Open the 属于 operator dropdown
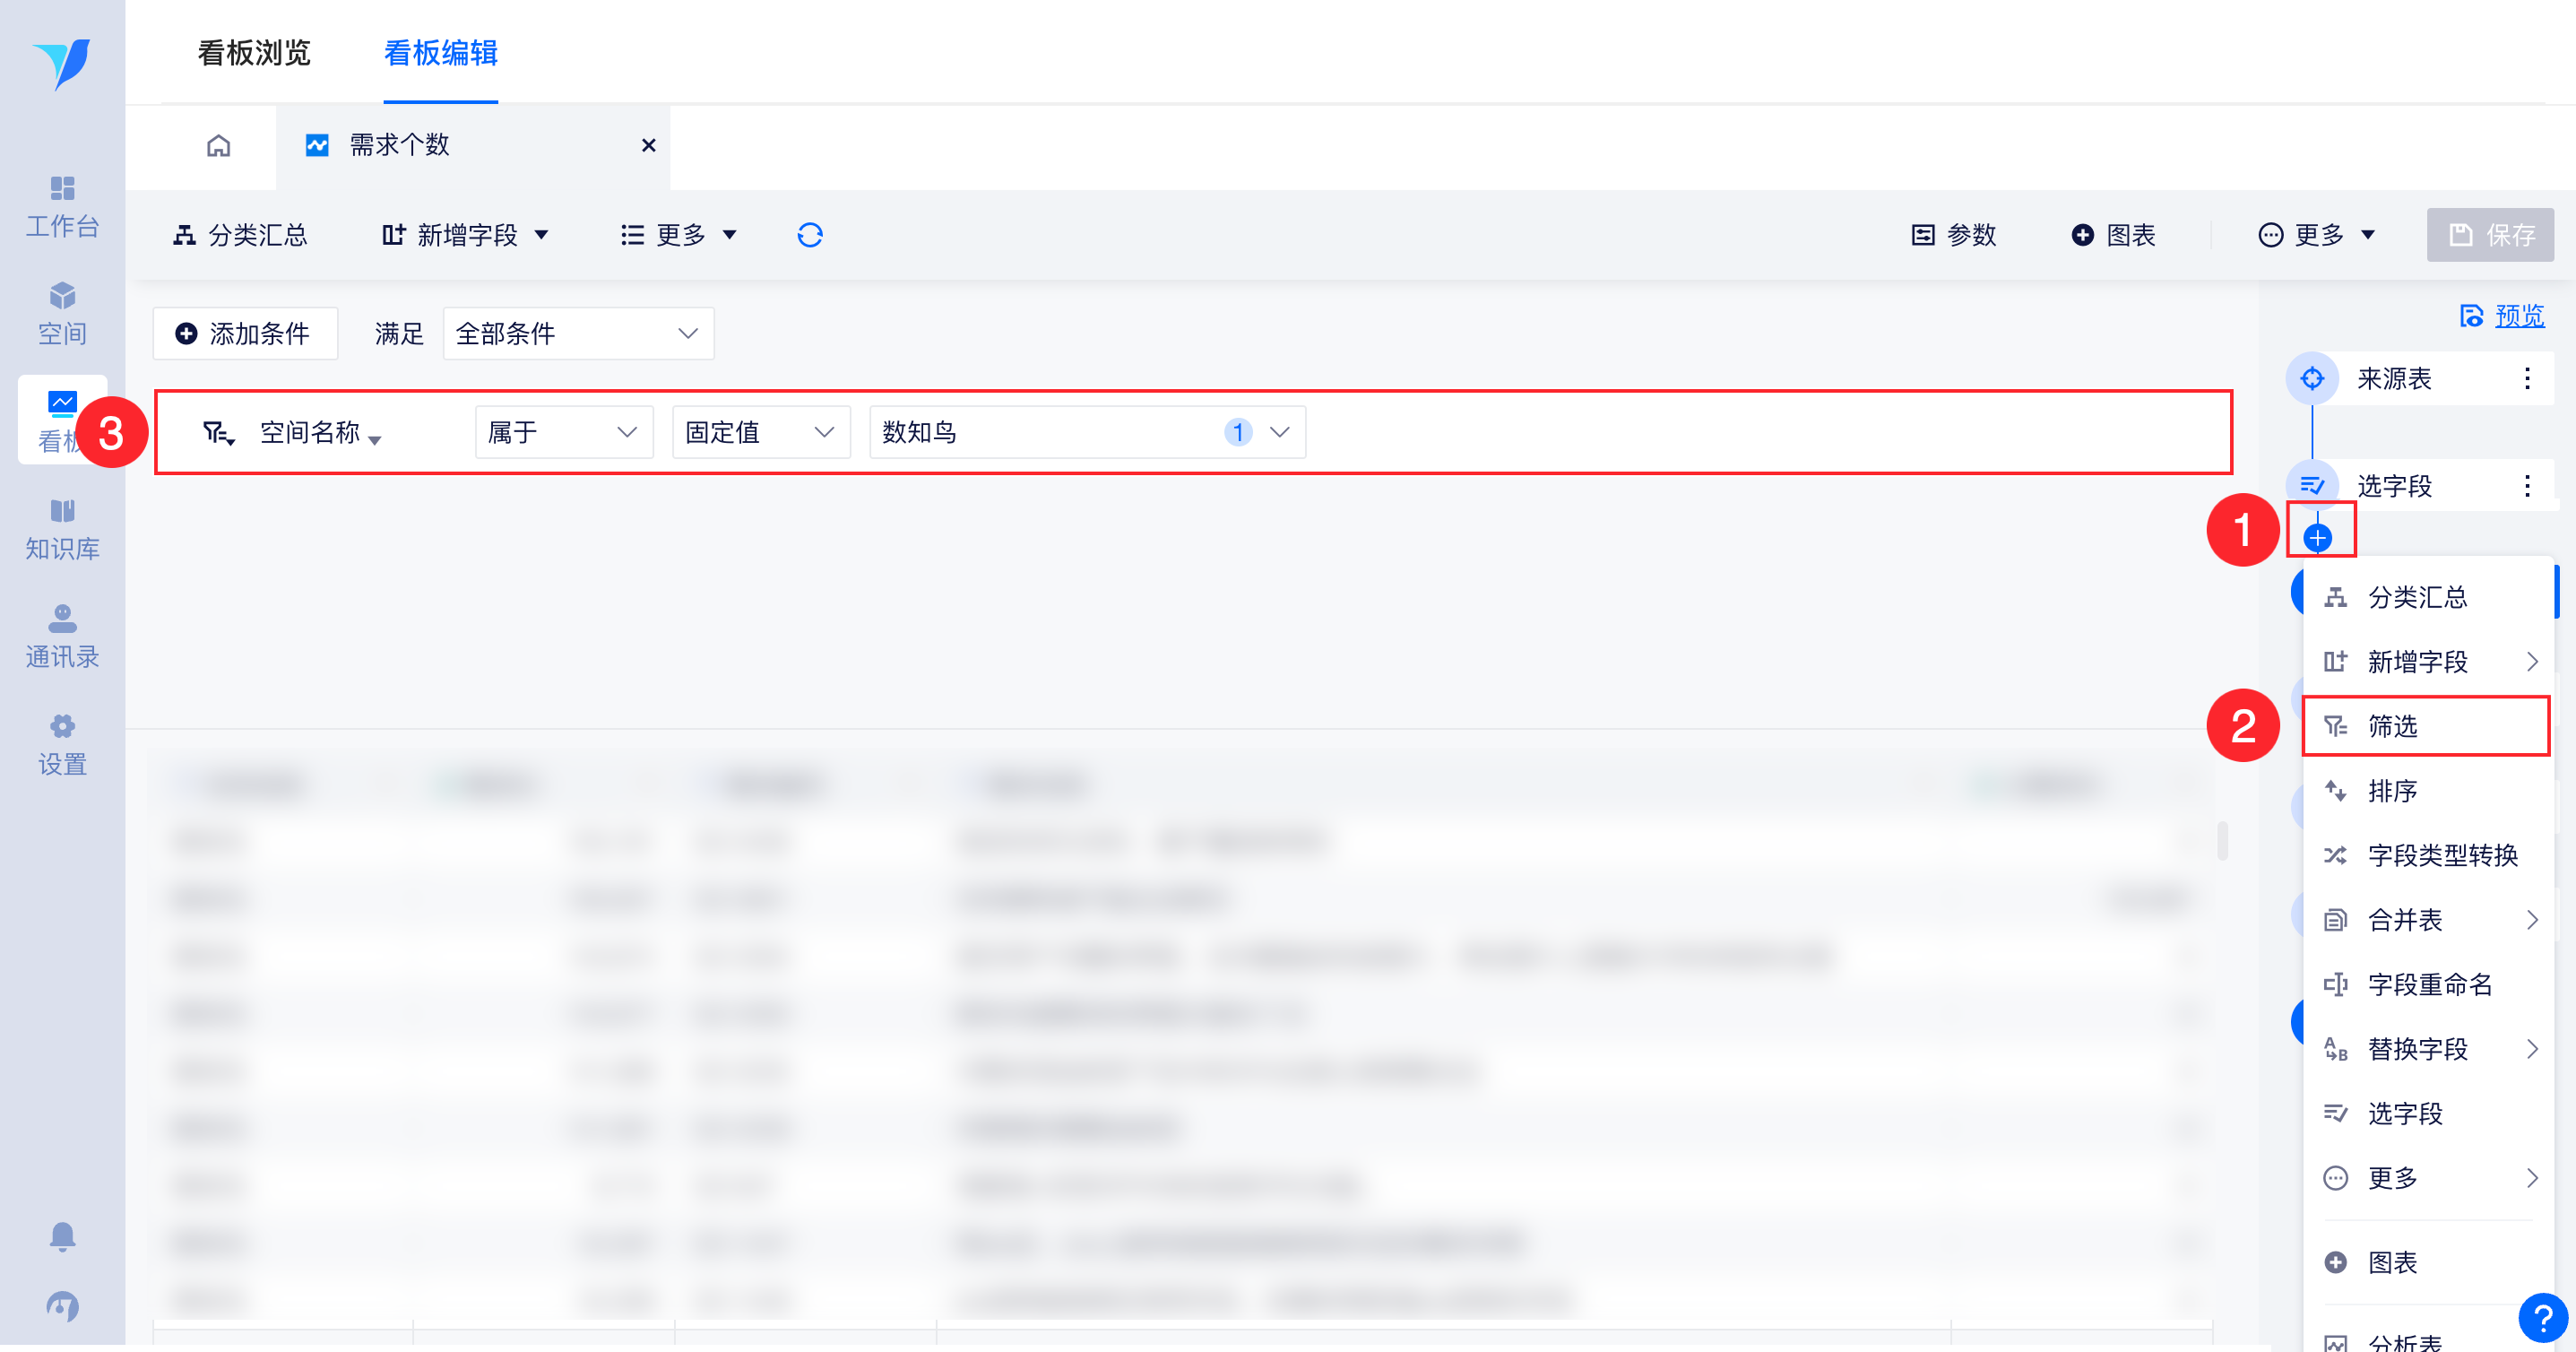The width and height of the screenshot is (2576, 1352). 563,432
